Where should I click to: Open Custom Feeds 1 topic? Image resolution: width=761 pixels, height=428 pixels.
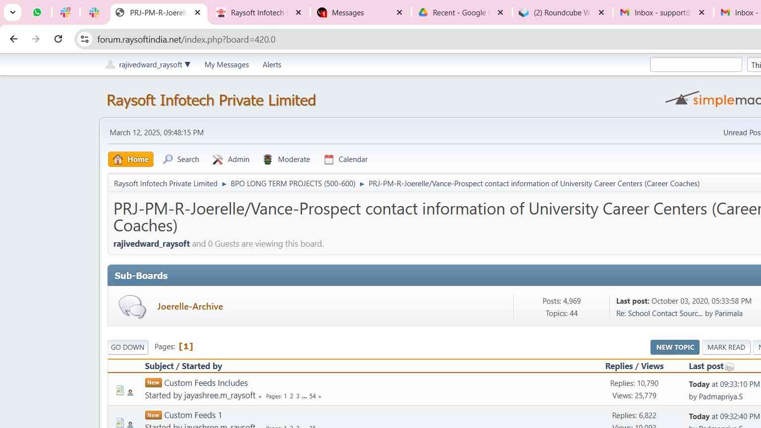pos(193,415)
